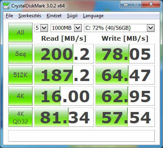Close the CrystalDiskMark window
This screenshot has width=163, height=148.
tap(151, 4)
